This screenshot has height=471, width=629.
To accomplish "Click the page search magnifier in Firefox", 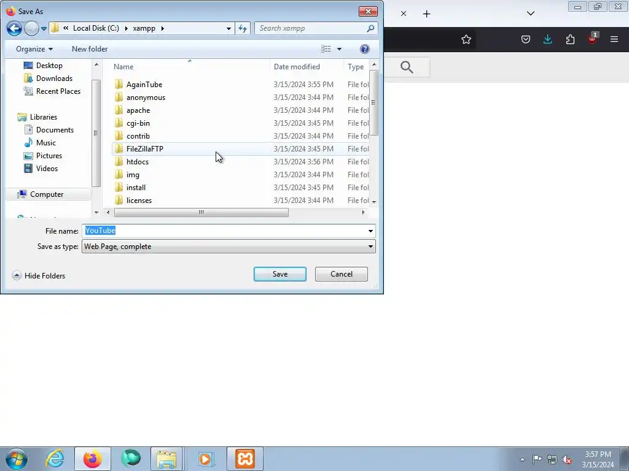I will click(x=407, y=67).
